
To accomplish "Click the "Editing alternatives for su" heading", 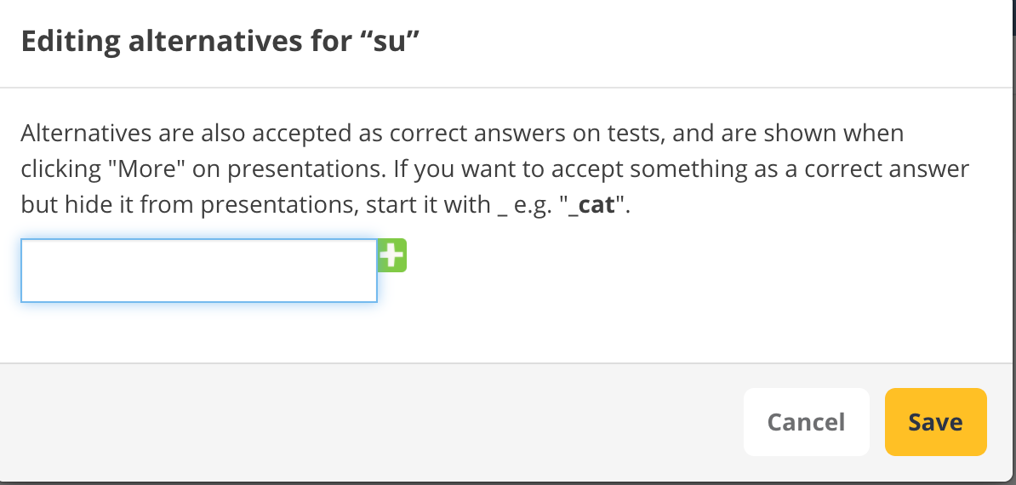I will pyautogui.click(x=221, y=42).
